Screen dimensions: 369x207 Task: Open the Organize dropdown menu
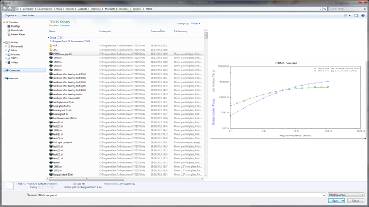point(11,15)
